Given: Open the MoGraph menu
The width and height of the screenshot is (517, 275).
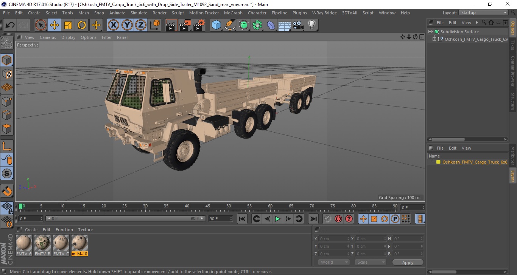Looking at the screenshot, I should point(233,13).
